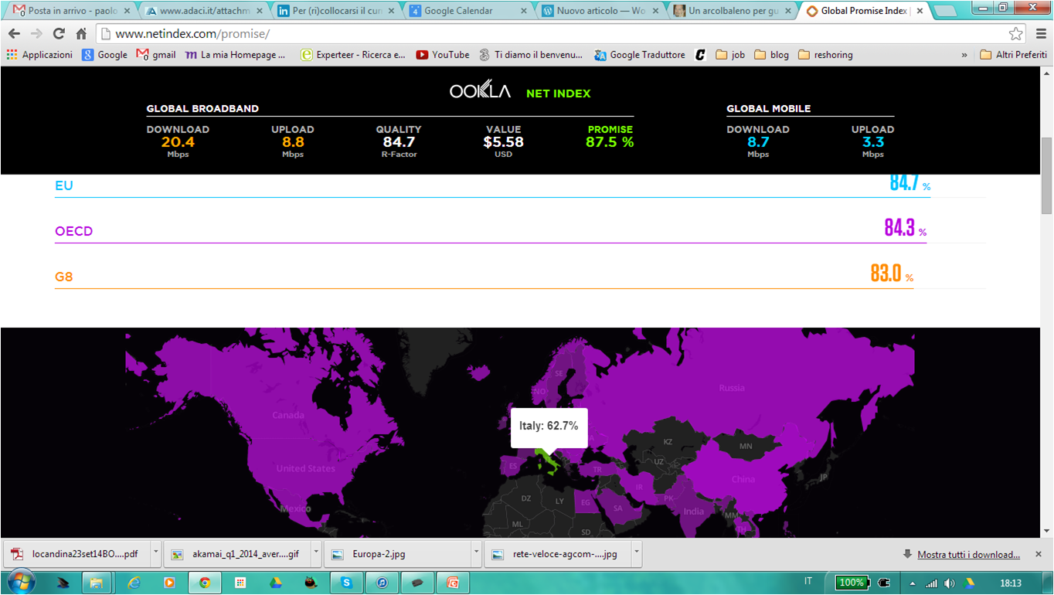Switch to the Posta in arrivo Gmail tab
Image resolution: width=1054 pixels, height=595 pixels.
point(72,12)
